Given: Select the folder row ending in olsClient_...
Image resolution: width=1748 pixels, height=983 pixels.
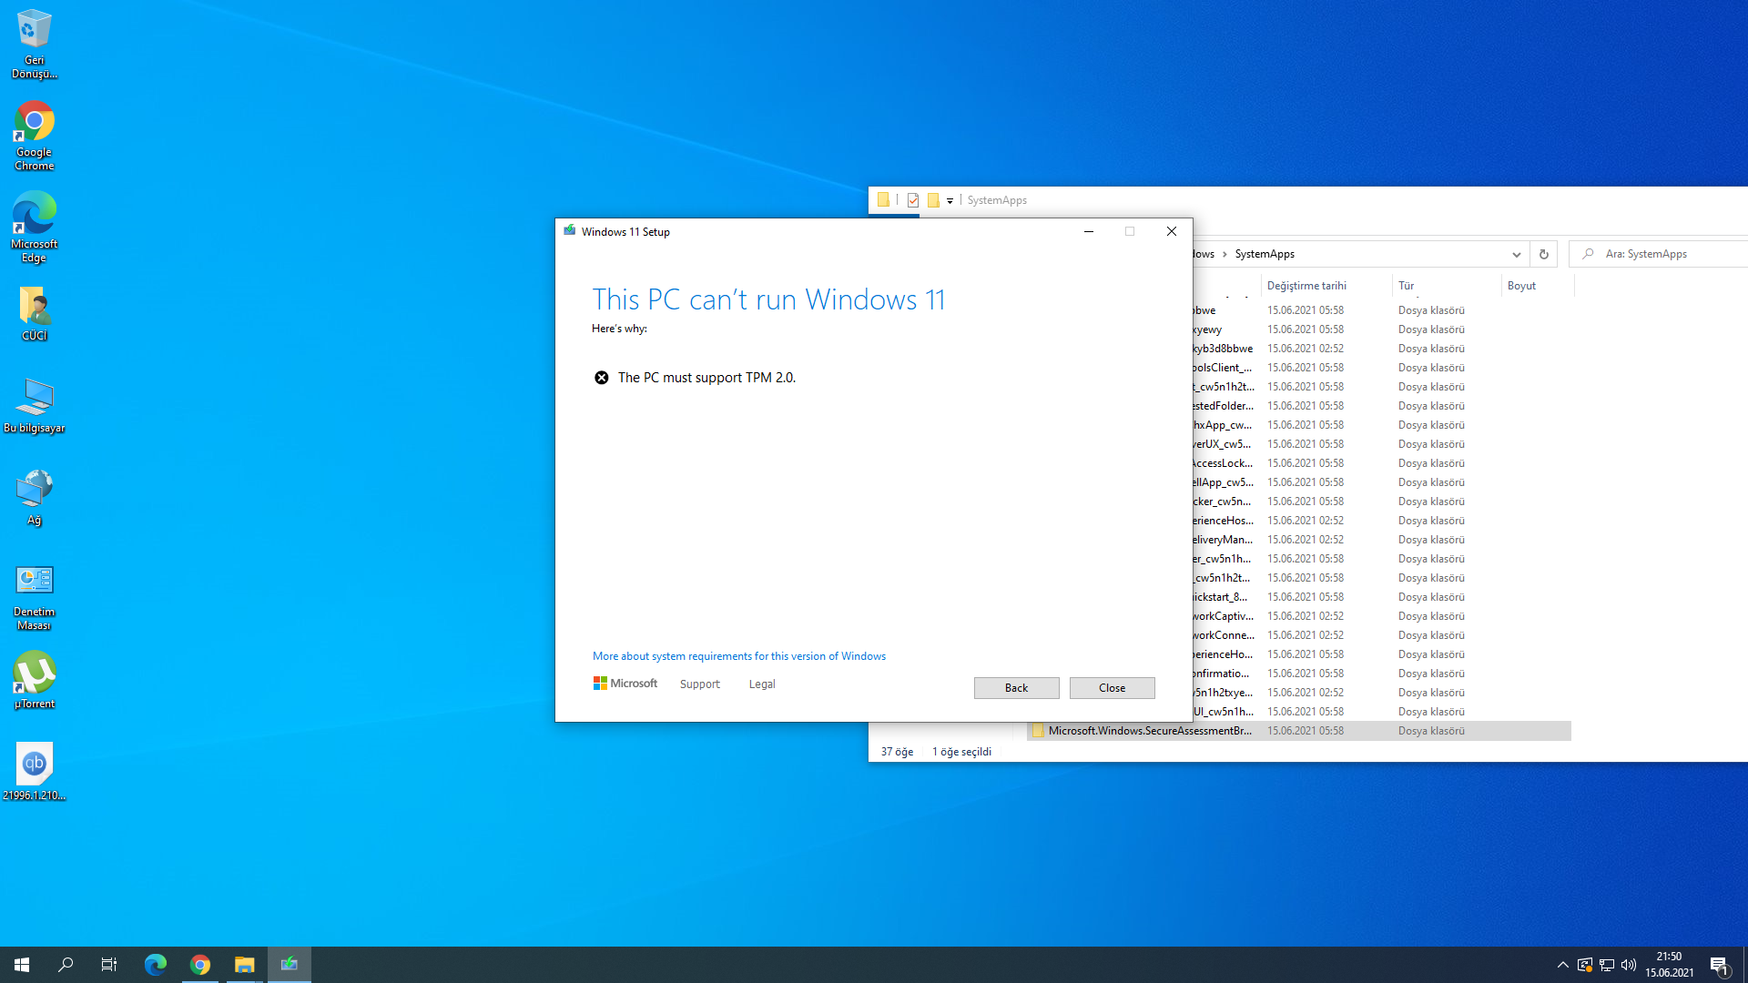Looking at the screenshot, I should tap(1382, 368).
